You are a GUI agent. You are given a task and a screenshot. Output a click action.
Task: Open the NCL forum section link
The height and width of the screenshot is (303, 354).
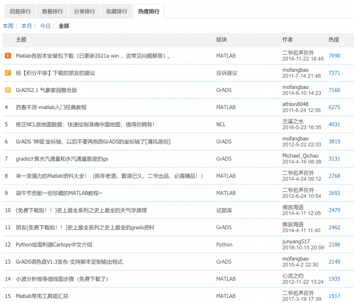(221, 124)
